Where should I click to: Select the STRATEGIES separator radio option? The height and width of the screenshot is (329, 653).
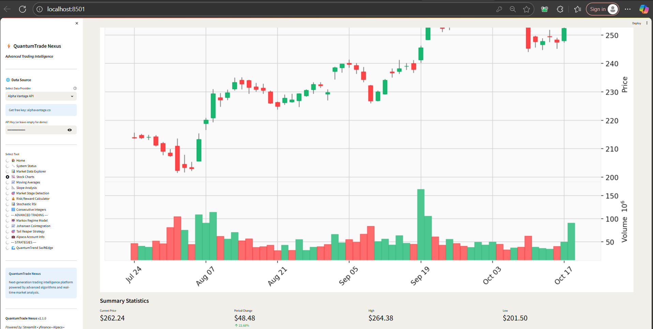[x=8, y=242]
